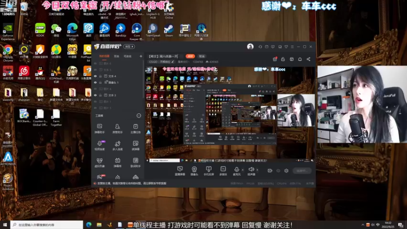407x229 pixels.
Task: Open the user avatar in the title bar
Action: [x=250, y=46]
